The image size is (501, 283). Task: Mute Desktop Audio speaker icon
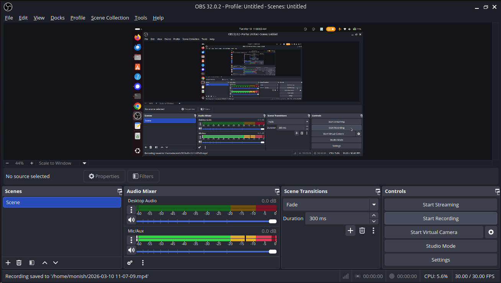pyautogui.click(x=131, y=220)
